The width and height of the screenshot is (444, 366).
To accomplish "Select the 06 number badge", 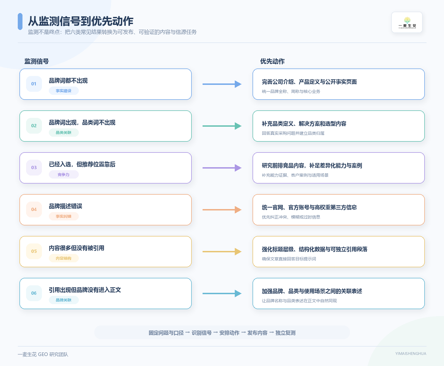I will coord(34,293).
